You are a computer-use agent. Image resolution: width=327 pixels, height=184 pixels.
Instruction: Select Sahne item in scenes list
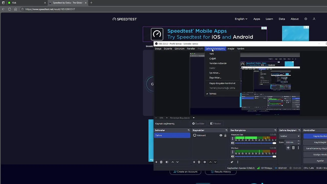click(x=172, y=135)
